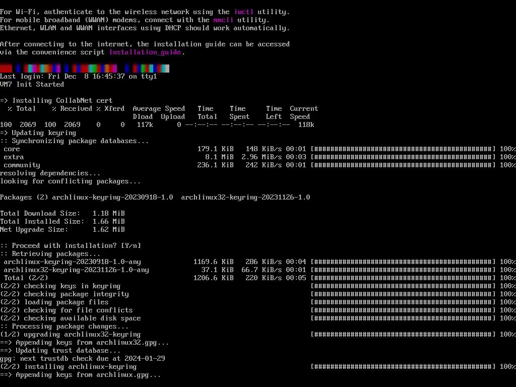
Task: Click '==> Appending keys from archlinux.gpg...' line
Action: pos(81,375)
